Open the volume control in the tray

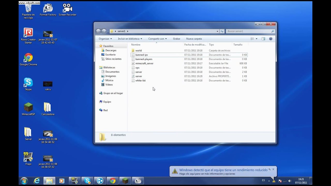[x=290, y=181]
